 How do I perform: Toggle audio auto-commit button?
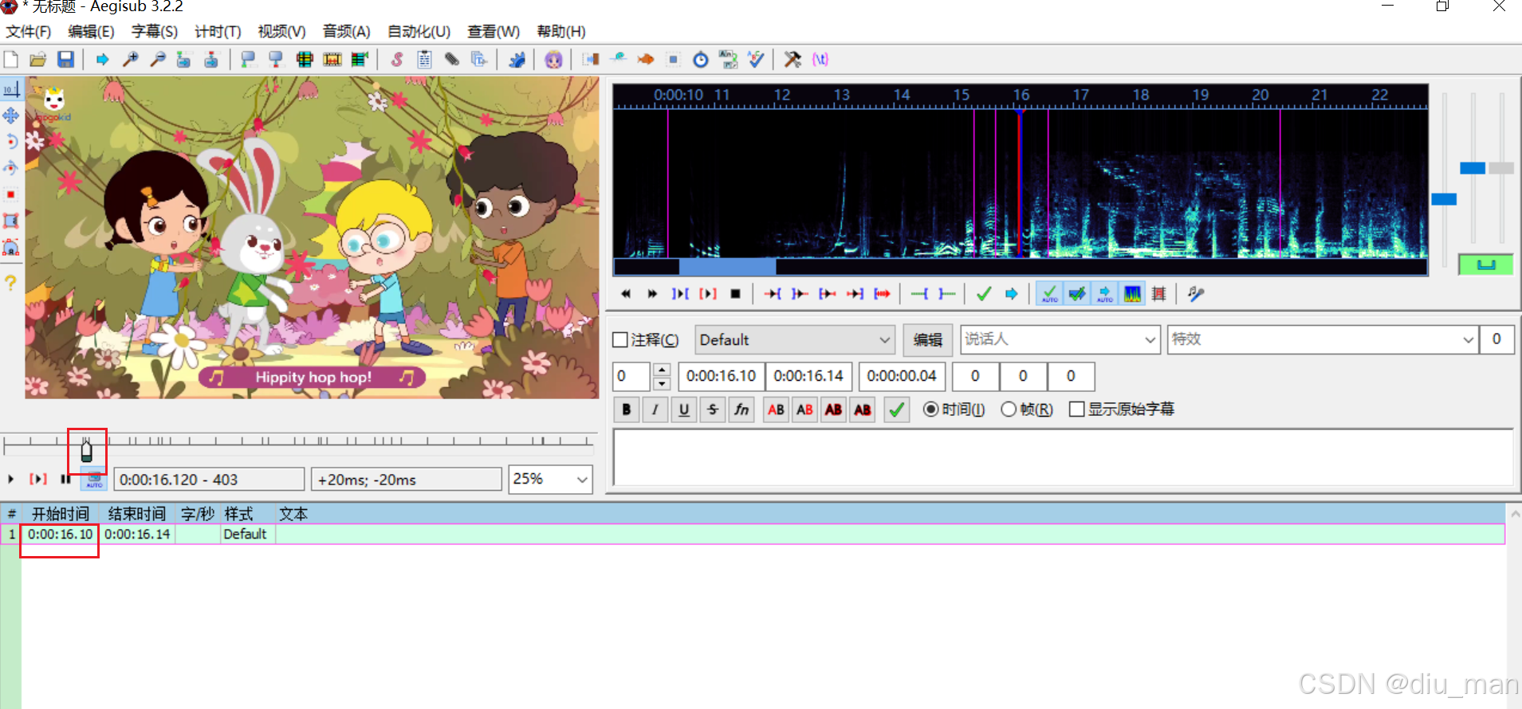pos(1049,294)
